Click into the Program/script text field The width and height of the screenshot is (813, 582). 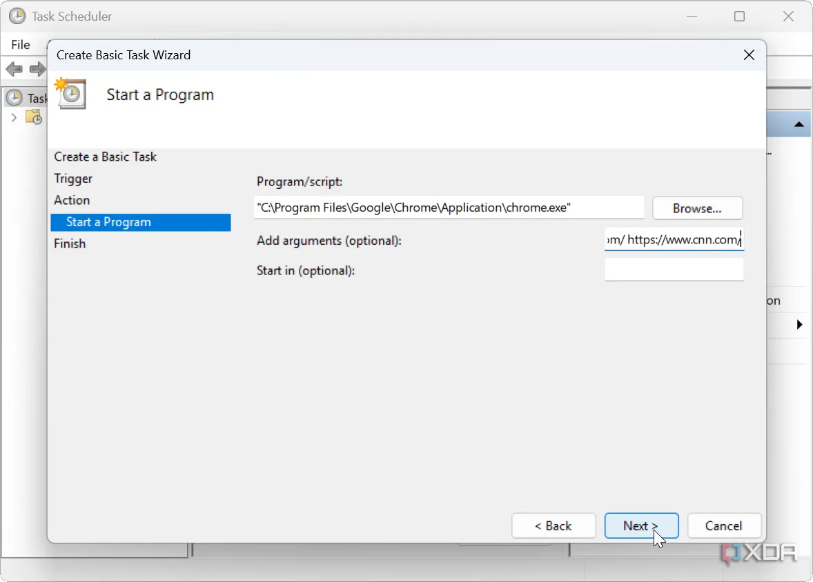(449, 208)
